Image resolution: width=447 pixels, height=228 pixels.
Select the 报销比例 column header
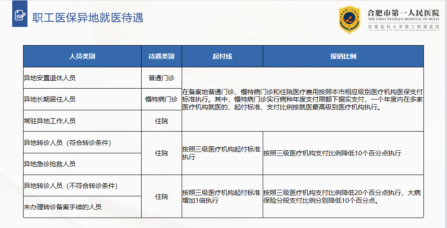pyautogui.click(x=343, y=56)
